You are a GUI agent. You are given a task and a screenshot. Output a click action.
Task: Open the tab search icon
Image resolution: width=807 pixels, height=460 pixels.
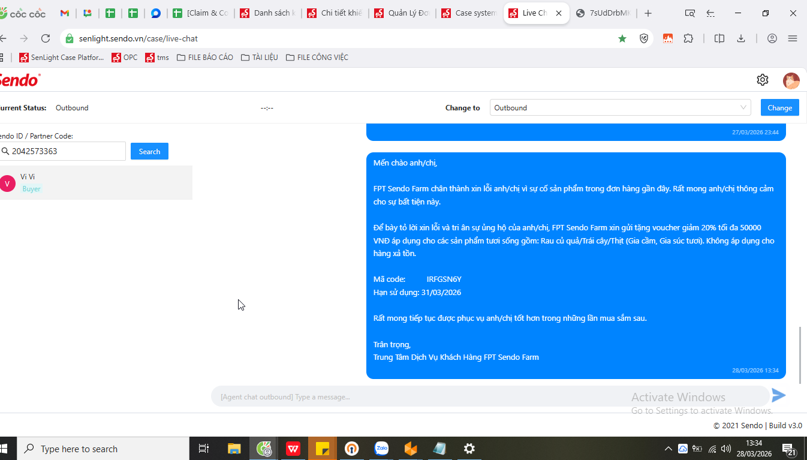pyautogui.click(x=690, y=13)
